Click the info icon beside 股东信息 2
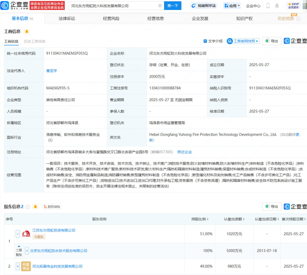This screenshot has height=275, width=307. (x=28, y=207)
